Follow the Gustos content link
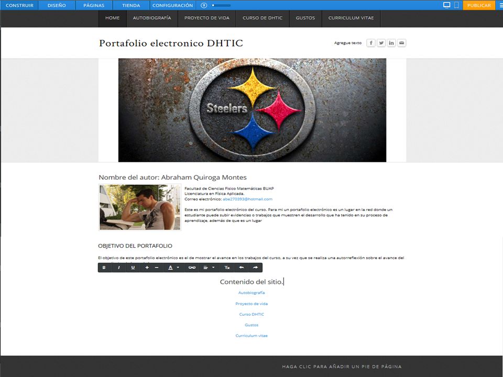Viewport: 503px width, 377px height. [x=251, y=325]
